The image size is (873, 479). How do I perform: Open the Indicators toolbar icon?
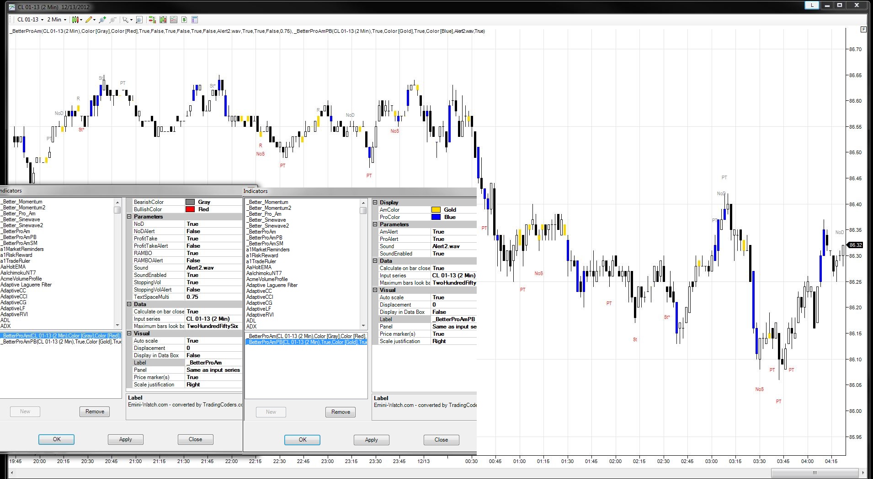click(x=163, y=20)
